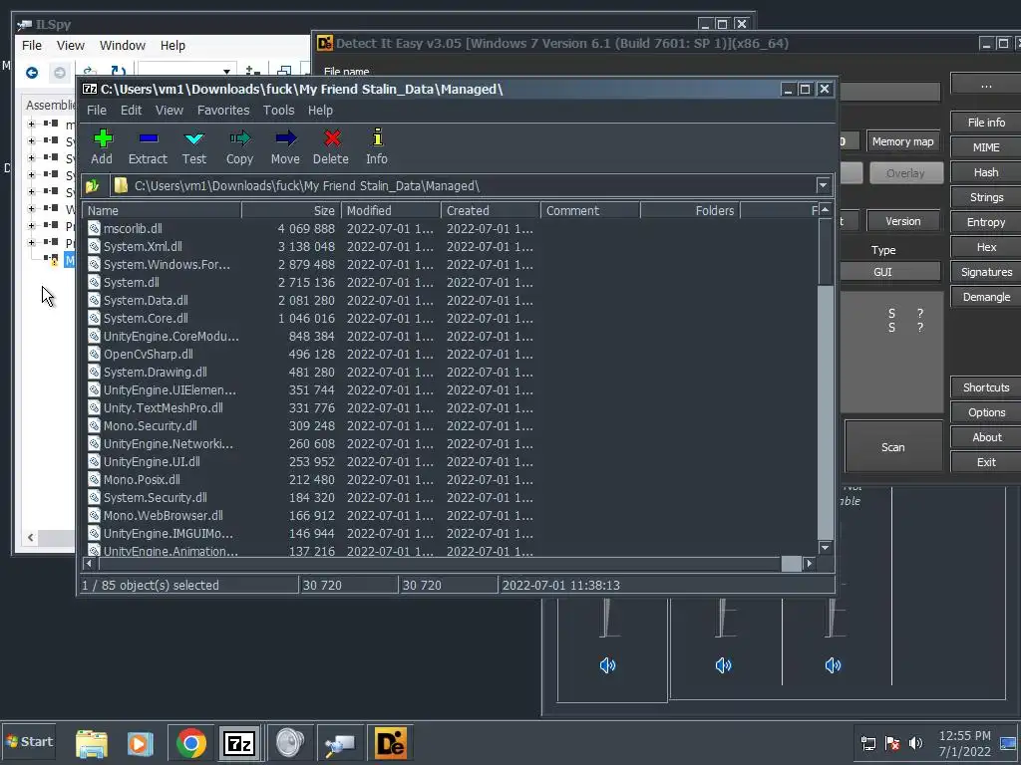
Task: Click the leftmost volume slider in the mixer window
Action: 607,617
